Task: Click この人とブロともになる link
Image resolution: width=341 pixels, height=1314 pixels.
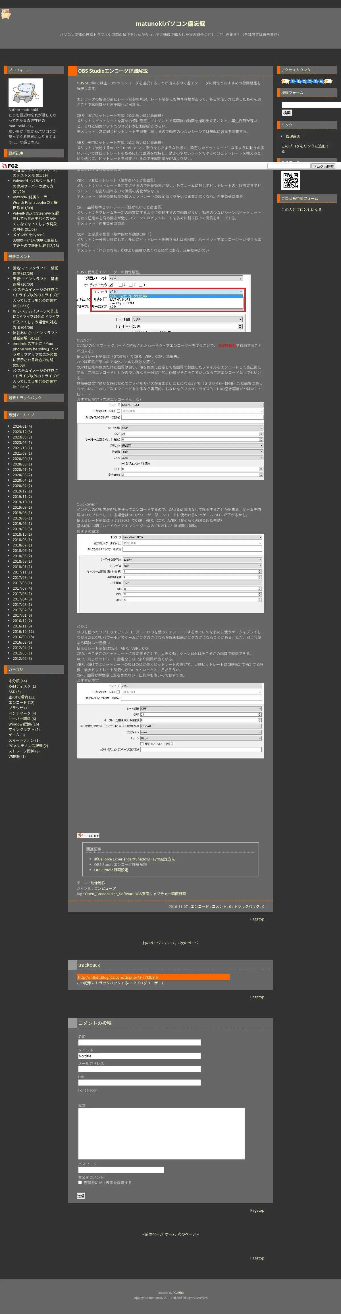Action: pyautogui.click(x=301, y=210)
